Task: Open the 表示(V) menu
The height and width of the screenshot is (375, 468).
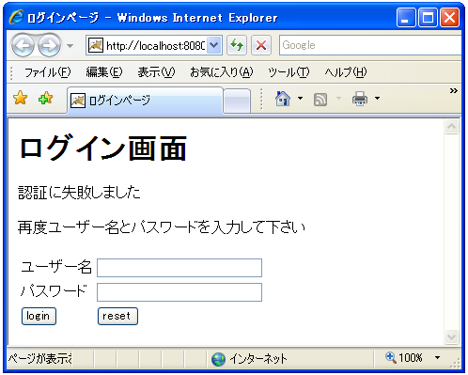Action: [x=156, y=72]
